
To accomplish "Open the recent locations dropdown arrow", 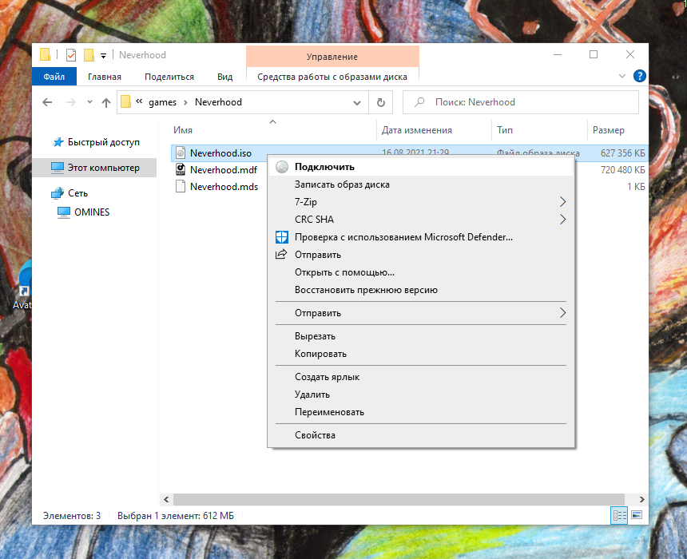I will coord(89,102).
